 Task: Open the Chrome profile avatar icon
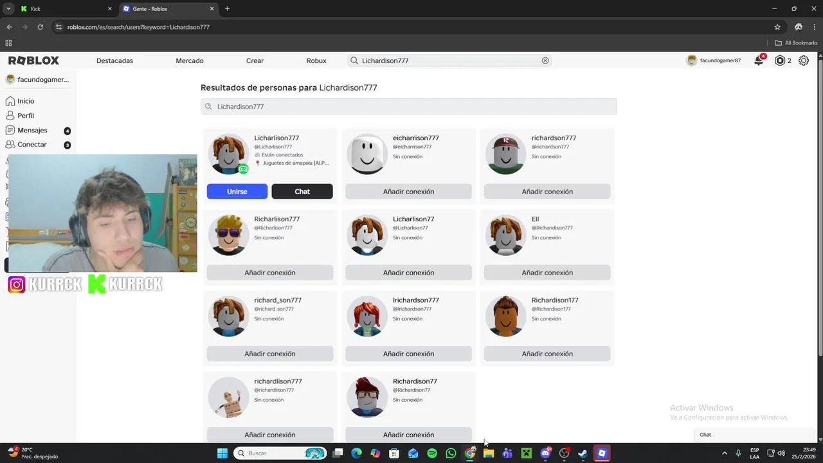point(798,27)
